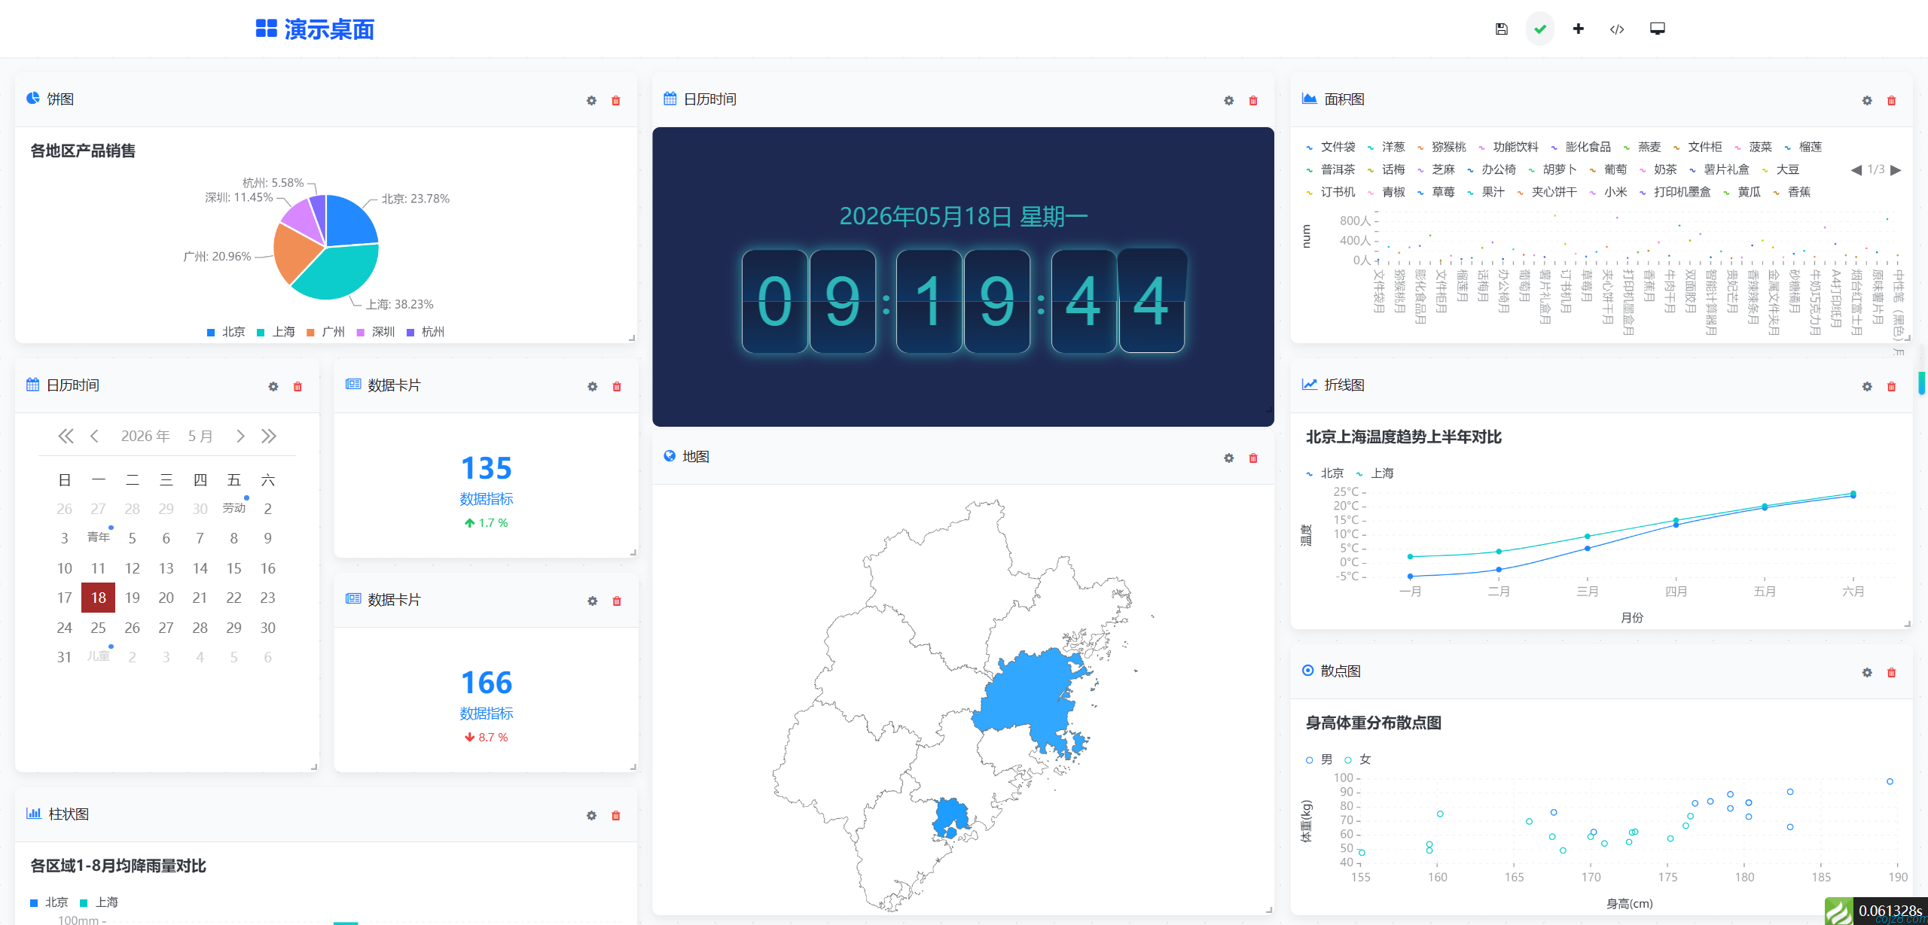Toggle 打印机墨盒 in area chart legend
The image size is (1928, 925).
[1676, 193]
